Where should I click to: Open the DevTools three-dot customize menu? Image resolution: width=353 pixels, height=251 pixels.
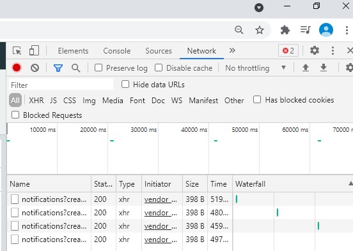click(333, 51)
